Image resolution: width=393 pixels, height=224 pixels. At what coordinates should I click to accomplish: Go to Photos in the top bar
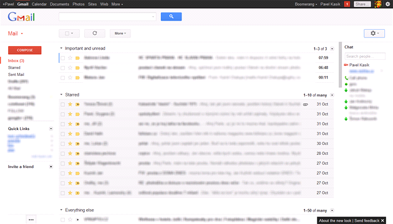pos(79,4)
